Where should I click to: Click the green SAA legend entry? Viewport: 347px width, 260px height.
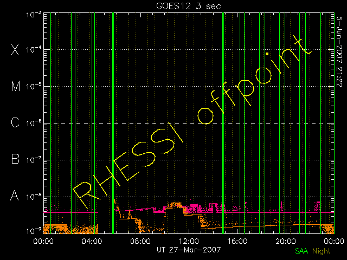point(301,251)
